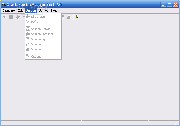
Task: Choose Kill Session from the Session menu
Action: click(43, 17)
